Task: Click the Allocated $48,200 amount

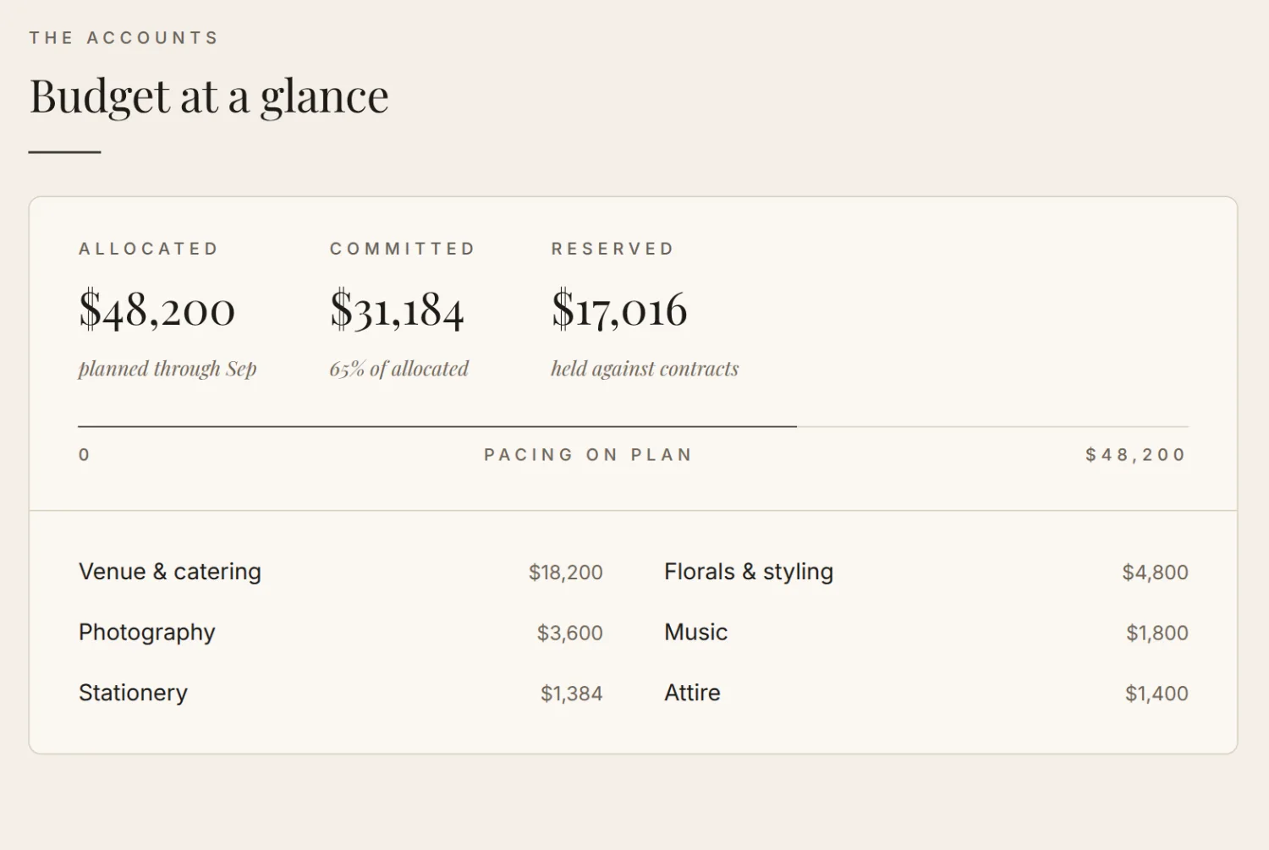Action: point(157,310)
